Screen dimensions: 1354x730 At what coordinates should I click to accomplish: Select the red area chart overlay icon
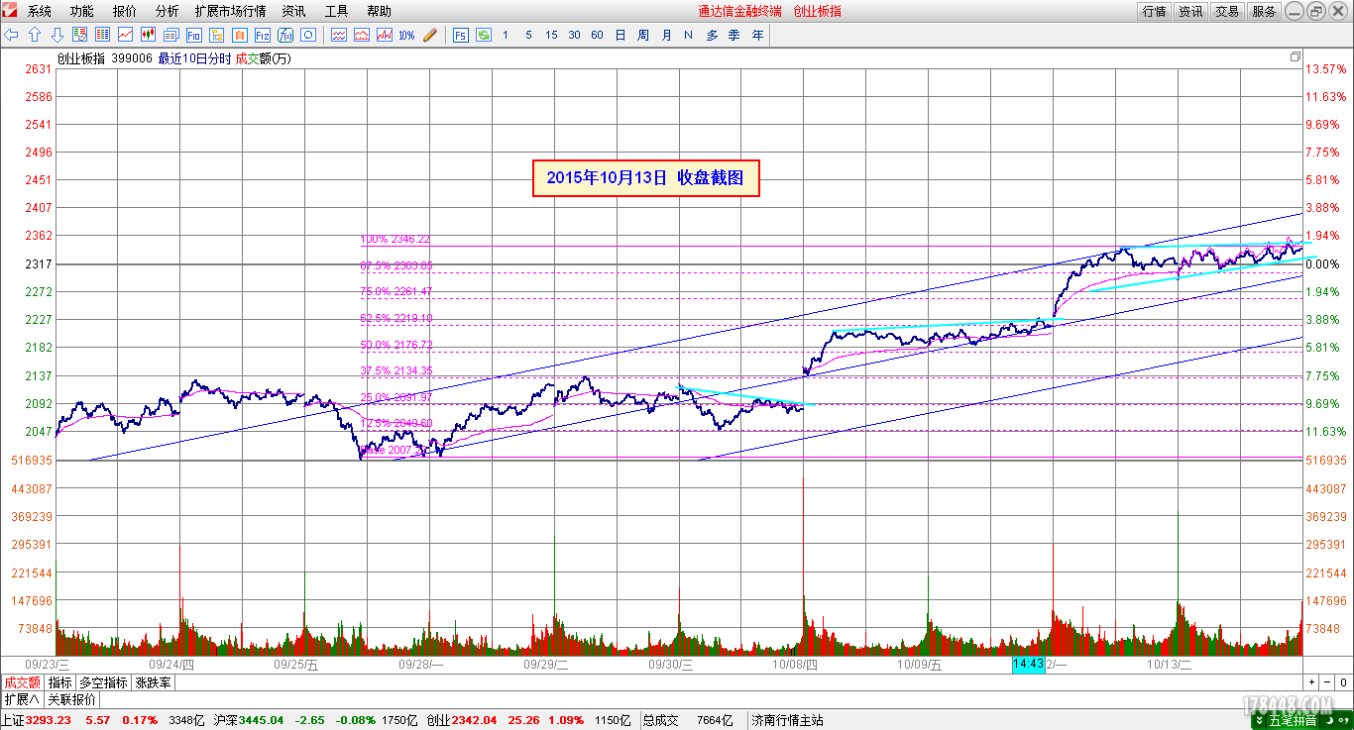click(362, 35)
